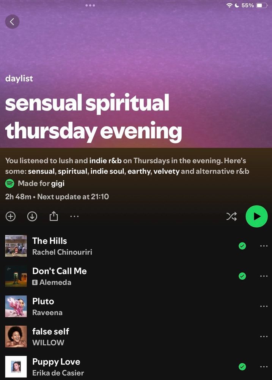This screenshot has height=380, width=272.
Task: Toggle shuffle mode
Action: point(231,217)
